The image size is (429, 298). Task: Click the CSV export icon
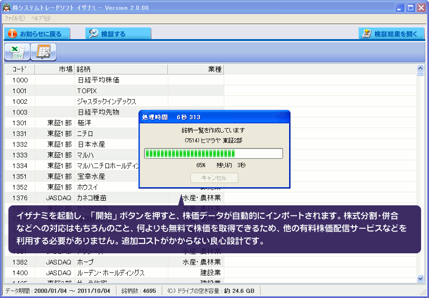(x=17, y=52)
